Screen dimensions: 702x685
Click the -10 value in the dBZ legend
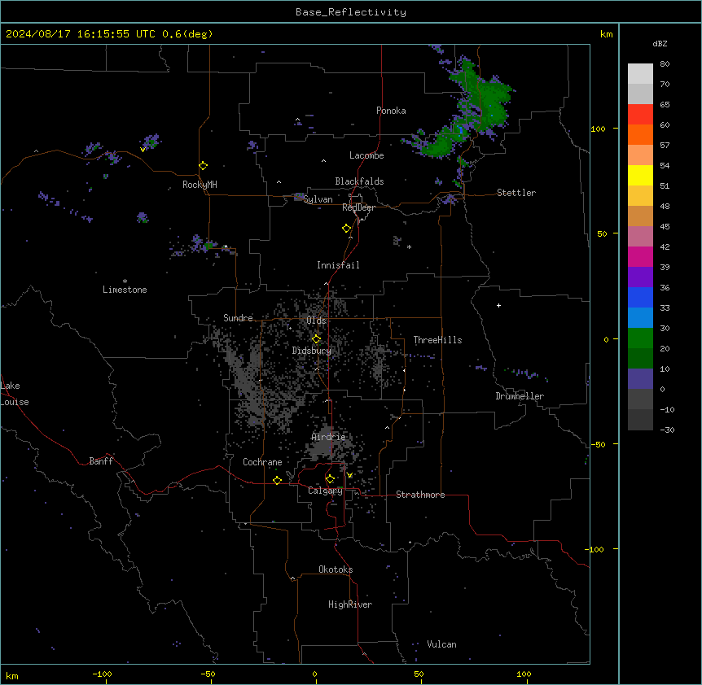(x=667, y=409)
